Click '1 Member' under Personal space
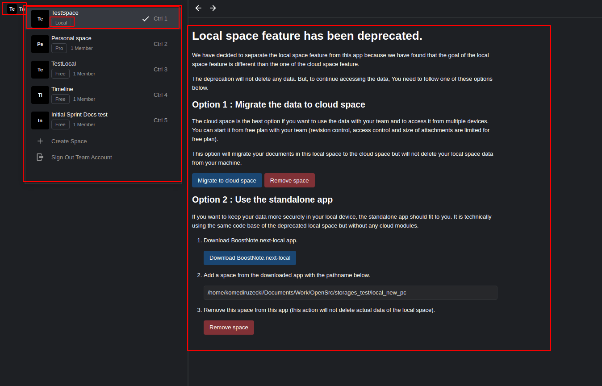Image resolution: width=602 pixels, height=386 pixels. point(82,48)
